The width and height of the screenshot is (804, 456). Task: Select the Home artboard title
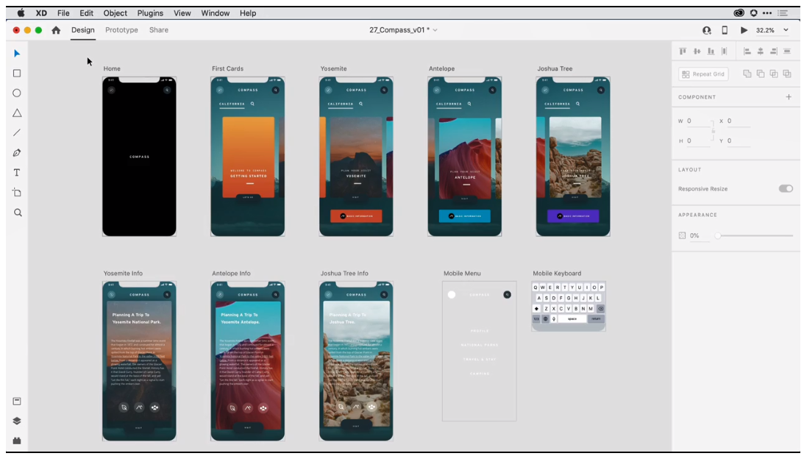pos(112,68)
